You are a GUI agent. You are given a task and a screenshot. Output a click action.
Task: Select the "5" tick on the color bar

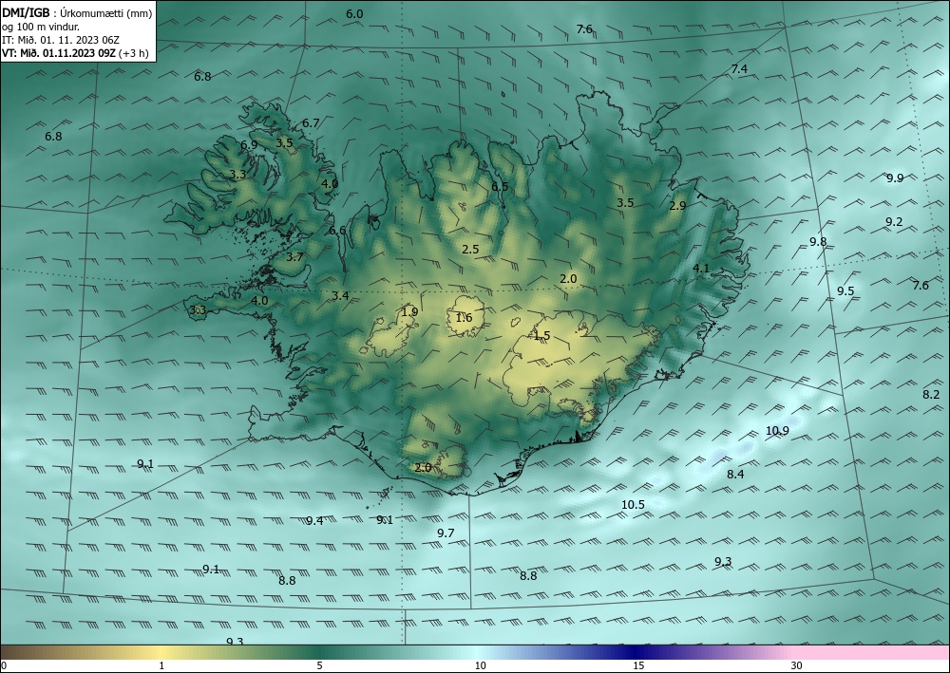tap(320, 665)
